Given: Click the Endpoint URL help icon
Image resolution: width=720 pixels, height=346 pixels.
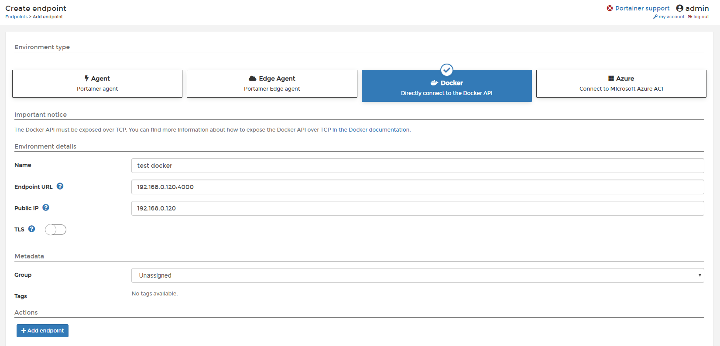Looking at the screenshot, I should point(60,186).
